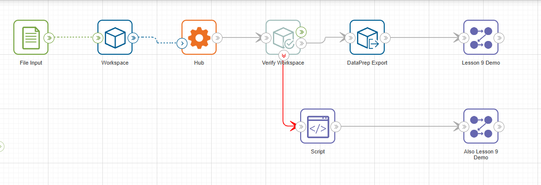Click File Input's green output port
The height and width of the screenshot is (185, 541).
tap(49, 37)
